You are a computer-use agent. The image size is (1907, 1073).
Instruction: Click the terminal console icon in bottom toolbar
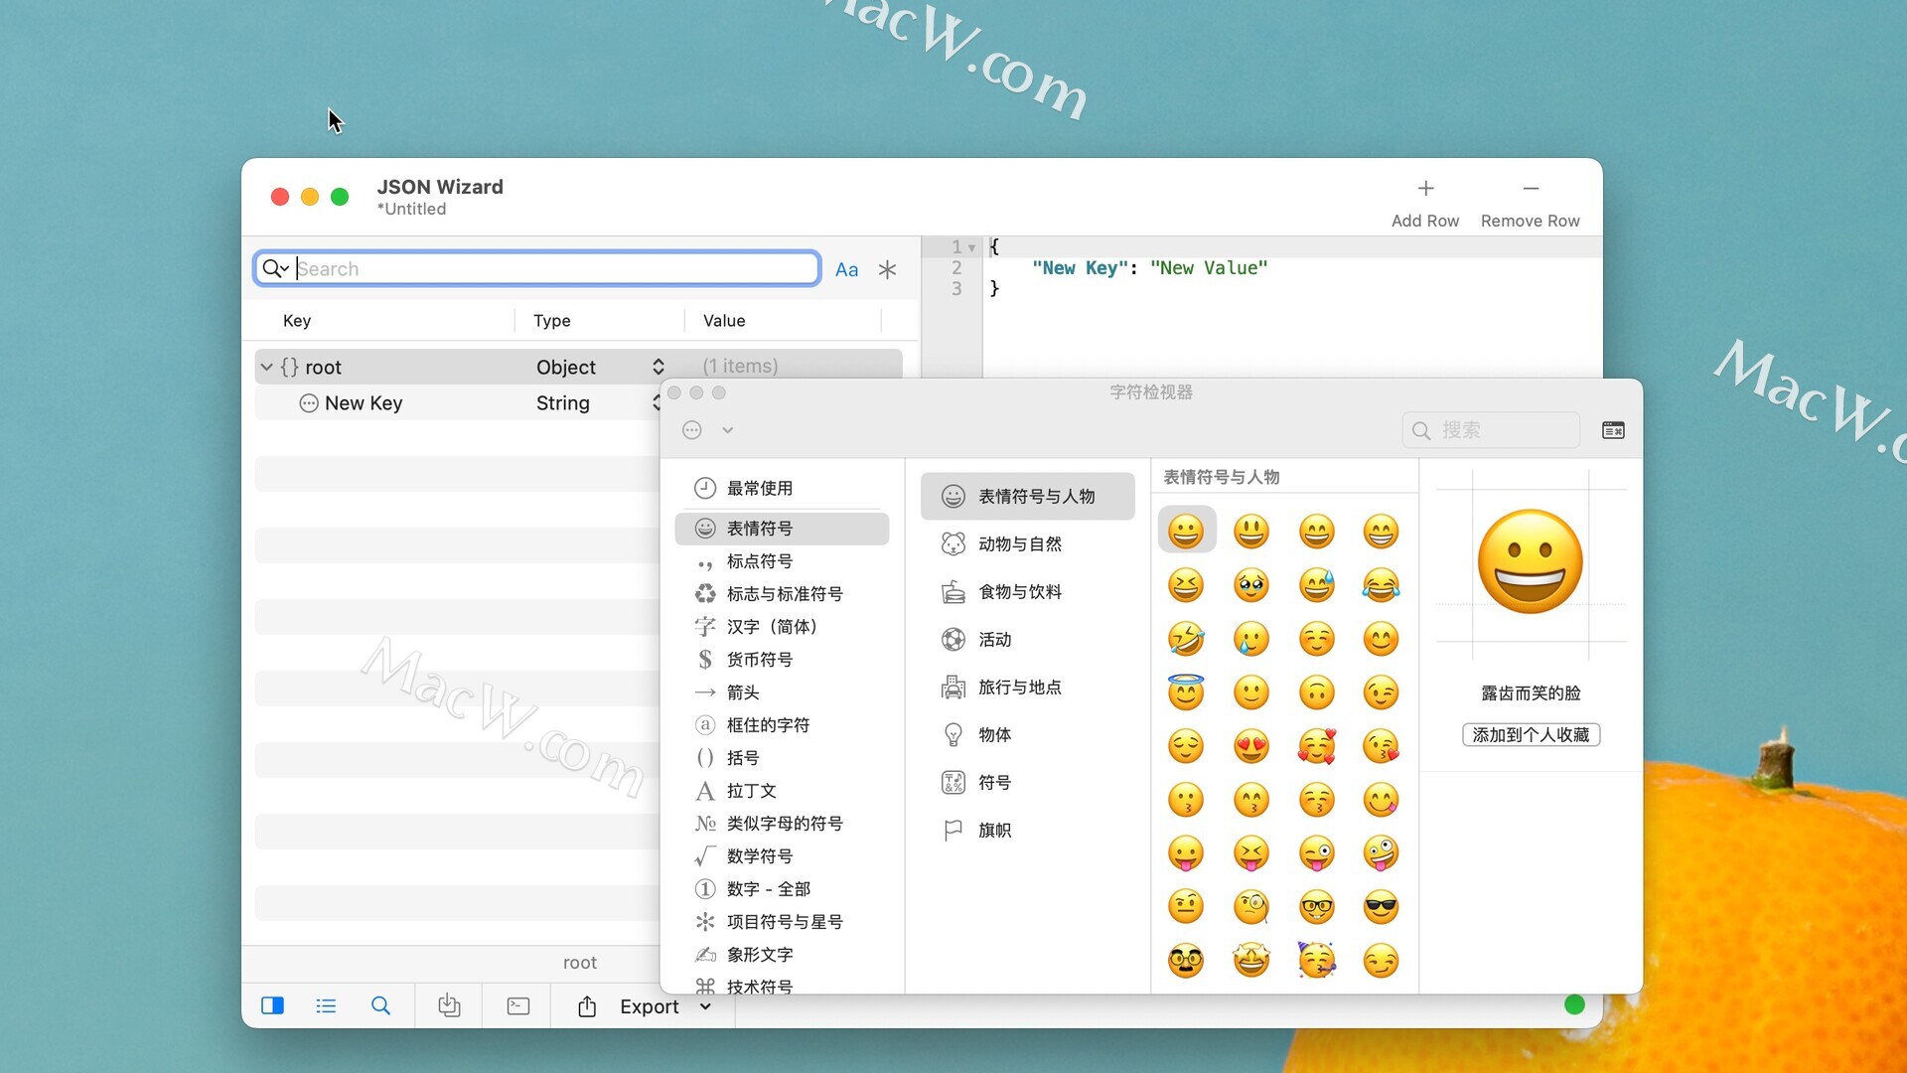click(x=517, y=1005)
